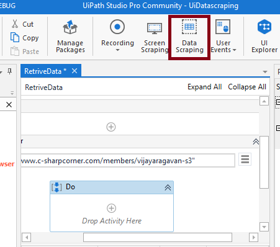The width and height of the screenshot is (280, 247).
Task: Add an activity with the upper plus icon
Action: 111,127
